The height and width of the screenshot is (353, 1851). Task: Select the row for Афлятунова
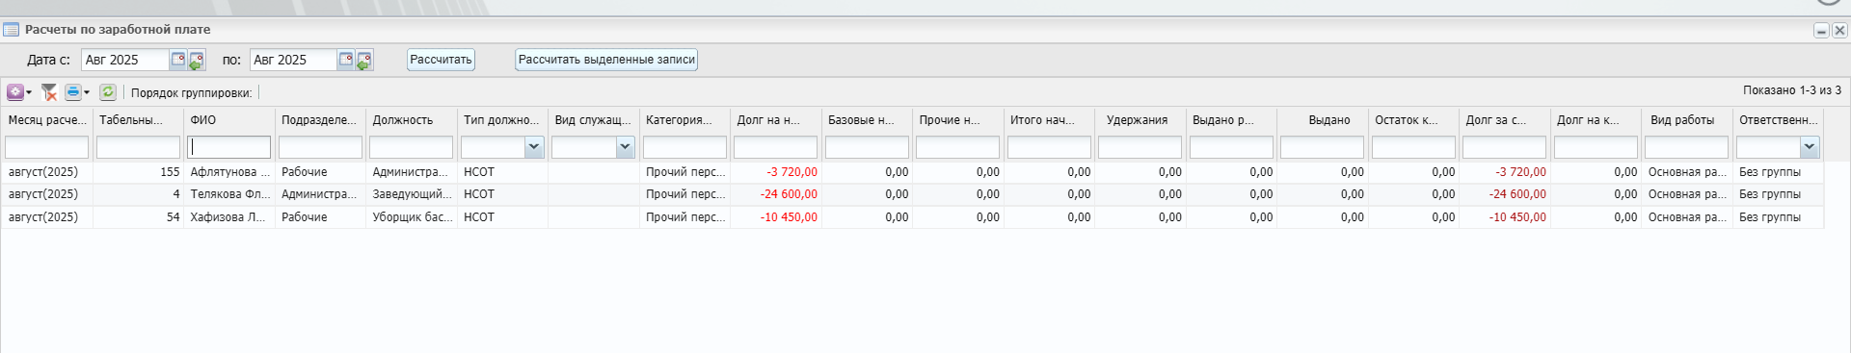coord(911,172)
